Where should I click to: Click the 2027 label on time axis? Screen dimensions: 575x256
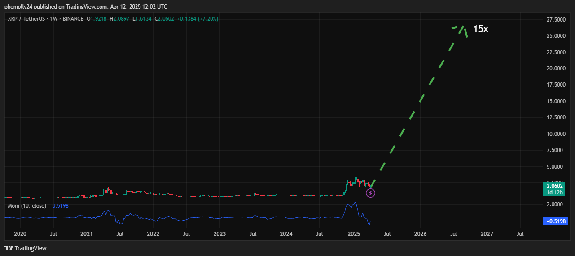(x=487, y=234)
